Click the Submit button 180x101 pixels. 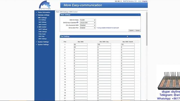click(x=131, y=31)
